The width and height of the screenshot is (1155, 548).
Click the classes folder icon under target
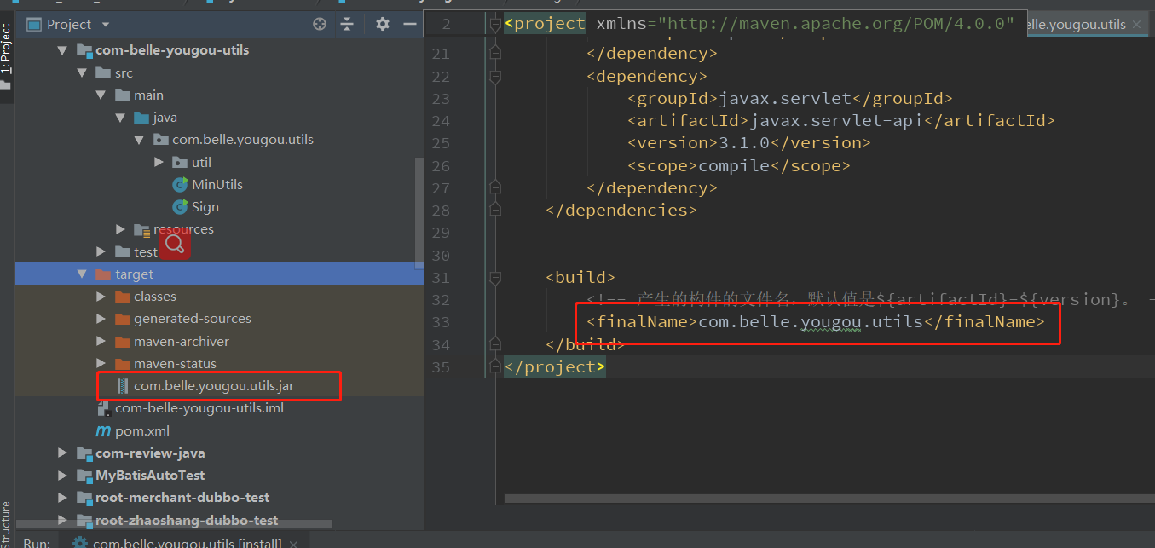pyautogui.click(x=122, y=296)
